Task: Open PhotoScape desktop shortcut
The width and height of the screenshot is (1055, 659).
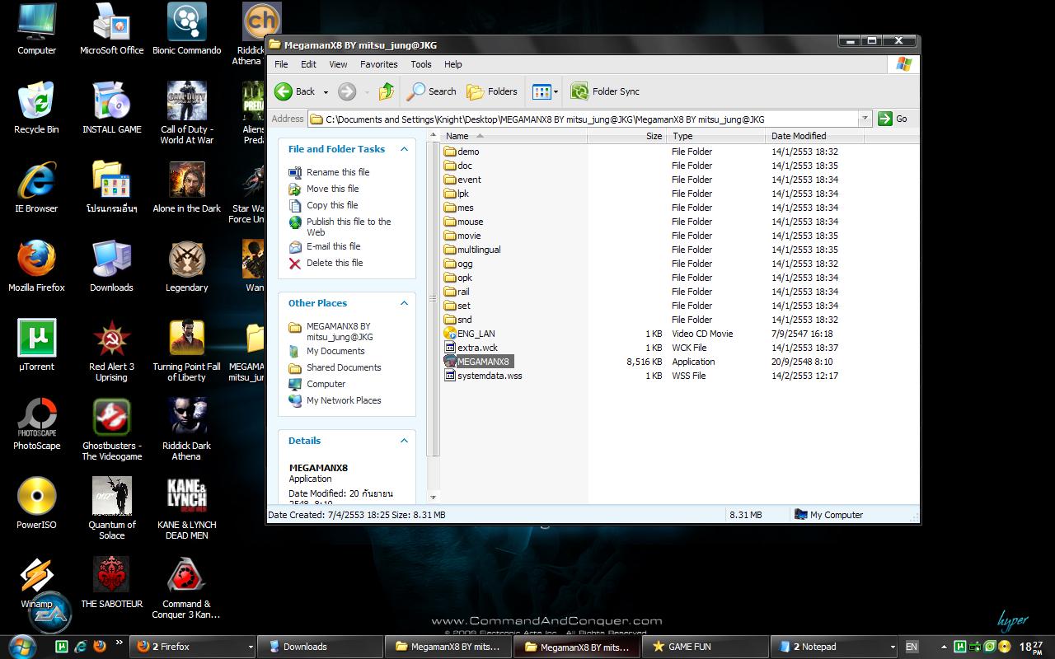Action: pos(36,424)
